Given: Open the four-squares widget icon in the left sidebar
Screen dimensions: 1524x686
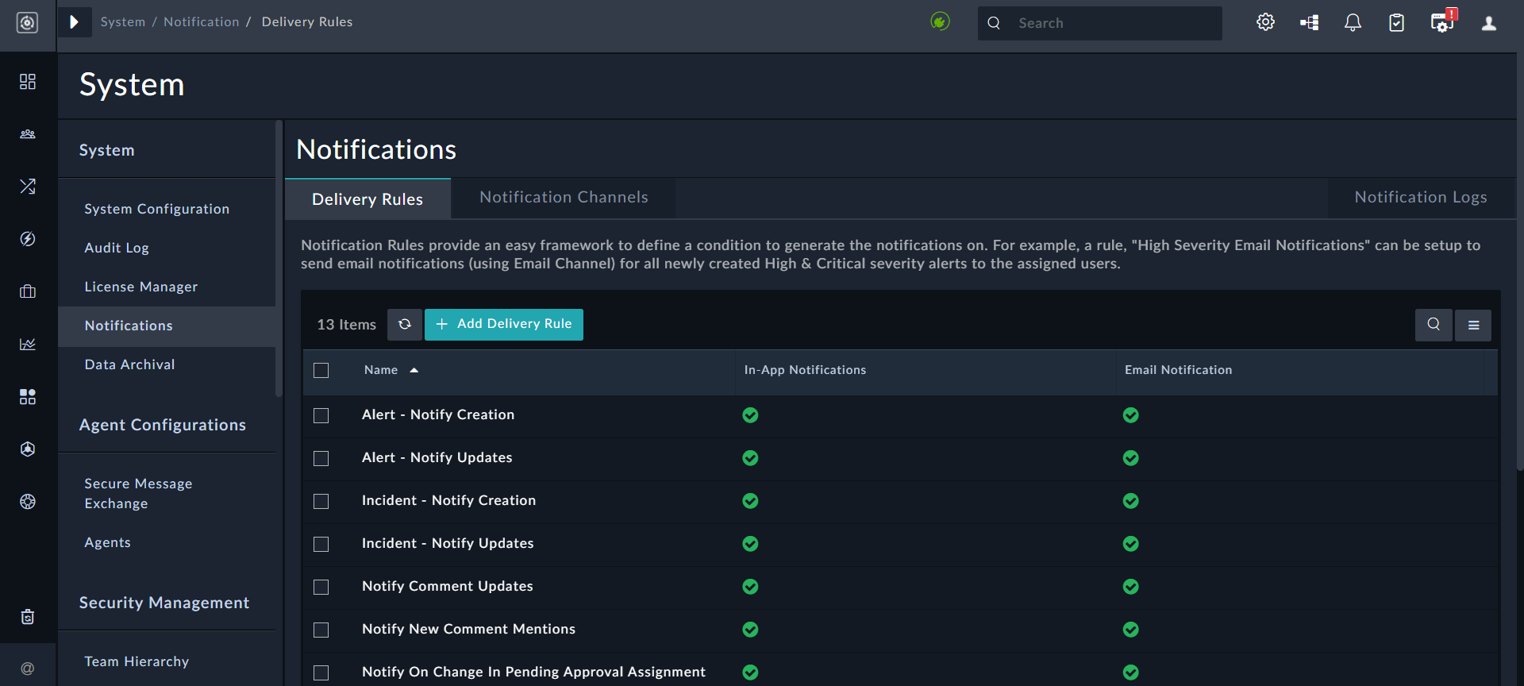Looking at the screenshot, I should 28,397.
